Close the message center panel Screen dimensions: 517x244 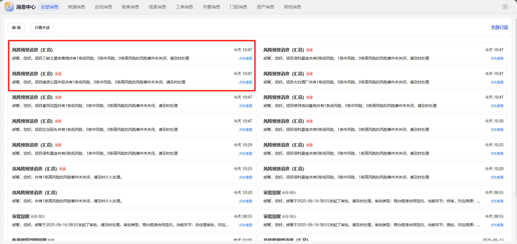point(505,7)
